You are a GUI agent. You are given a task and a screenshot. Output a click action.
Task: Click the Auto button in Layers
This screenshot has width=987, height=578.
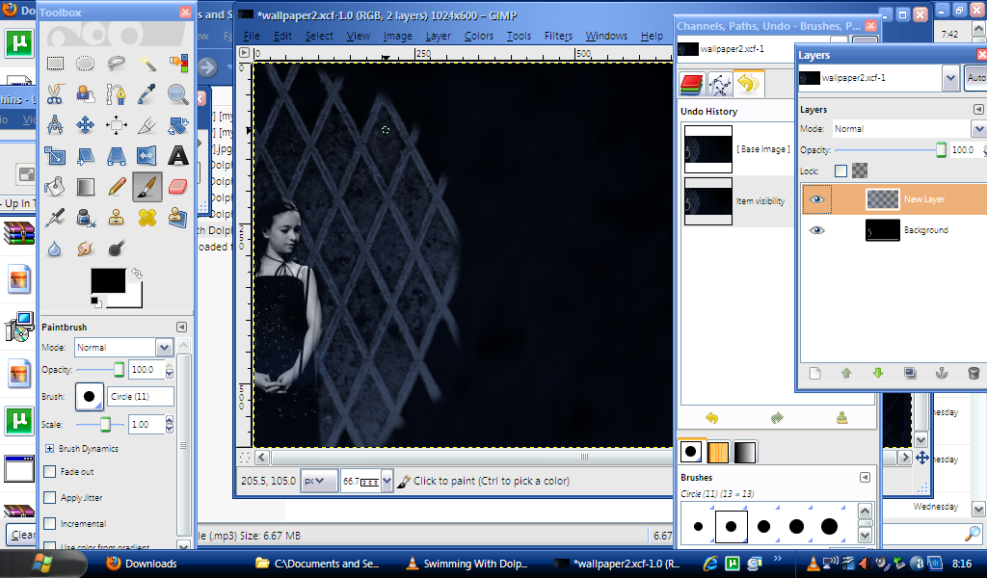coord(975,78)
